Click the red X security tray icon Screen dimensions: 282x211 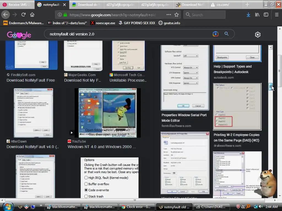[238, 207]
